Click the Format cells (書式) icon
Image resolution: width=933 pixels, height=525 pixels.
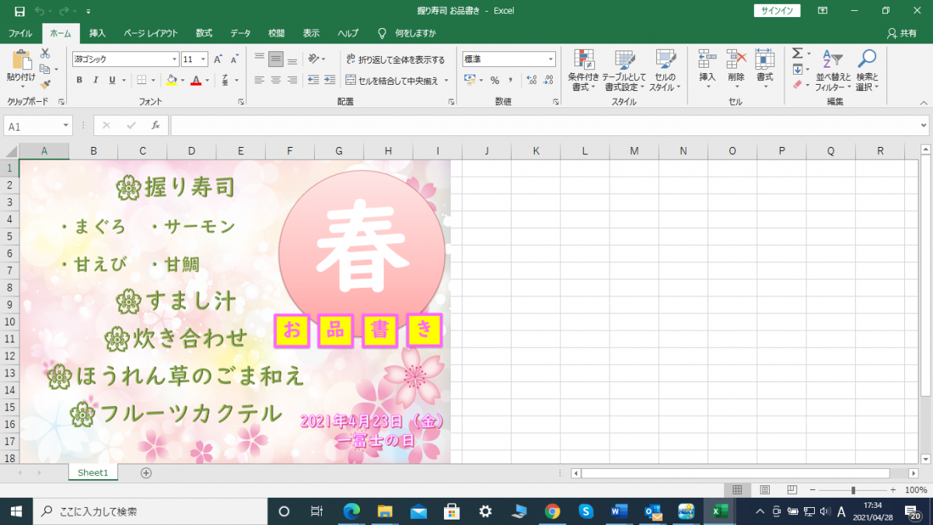[765, 59]
